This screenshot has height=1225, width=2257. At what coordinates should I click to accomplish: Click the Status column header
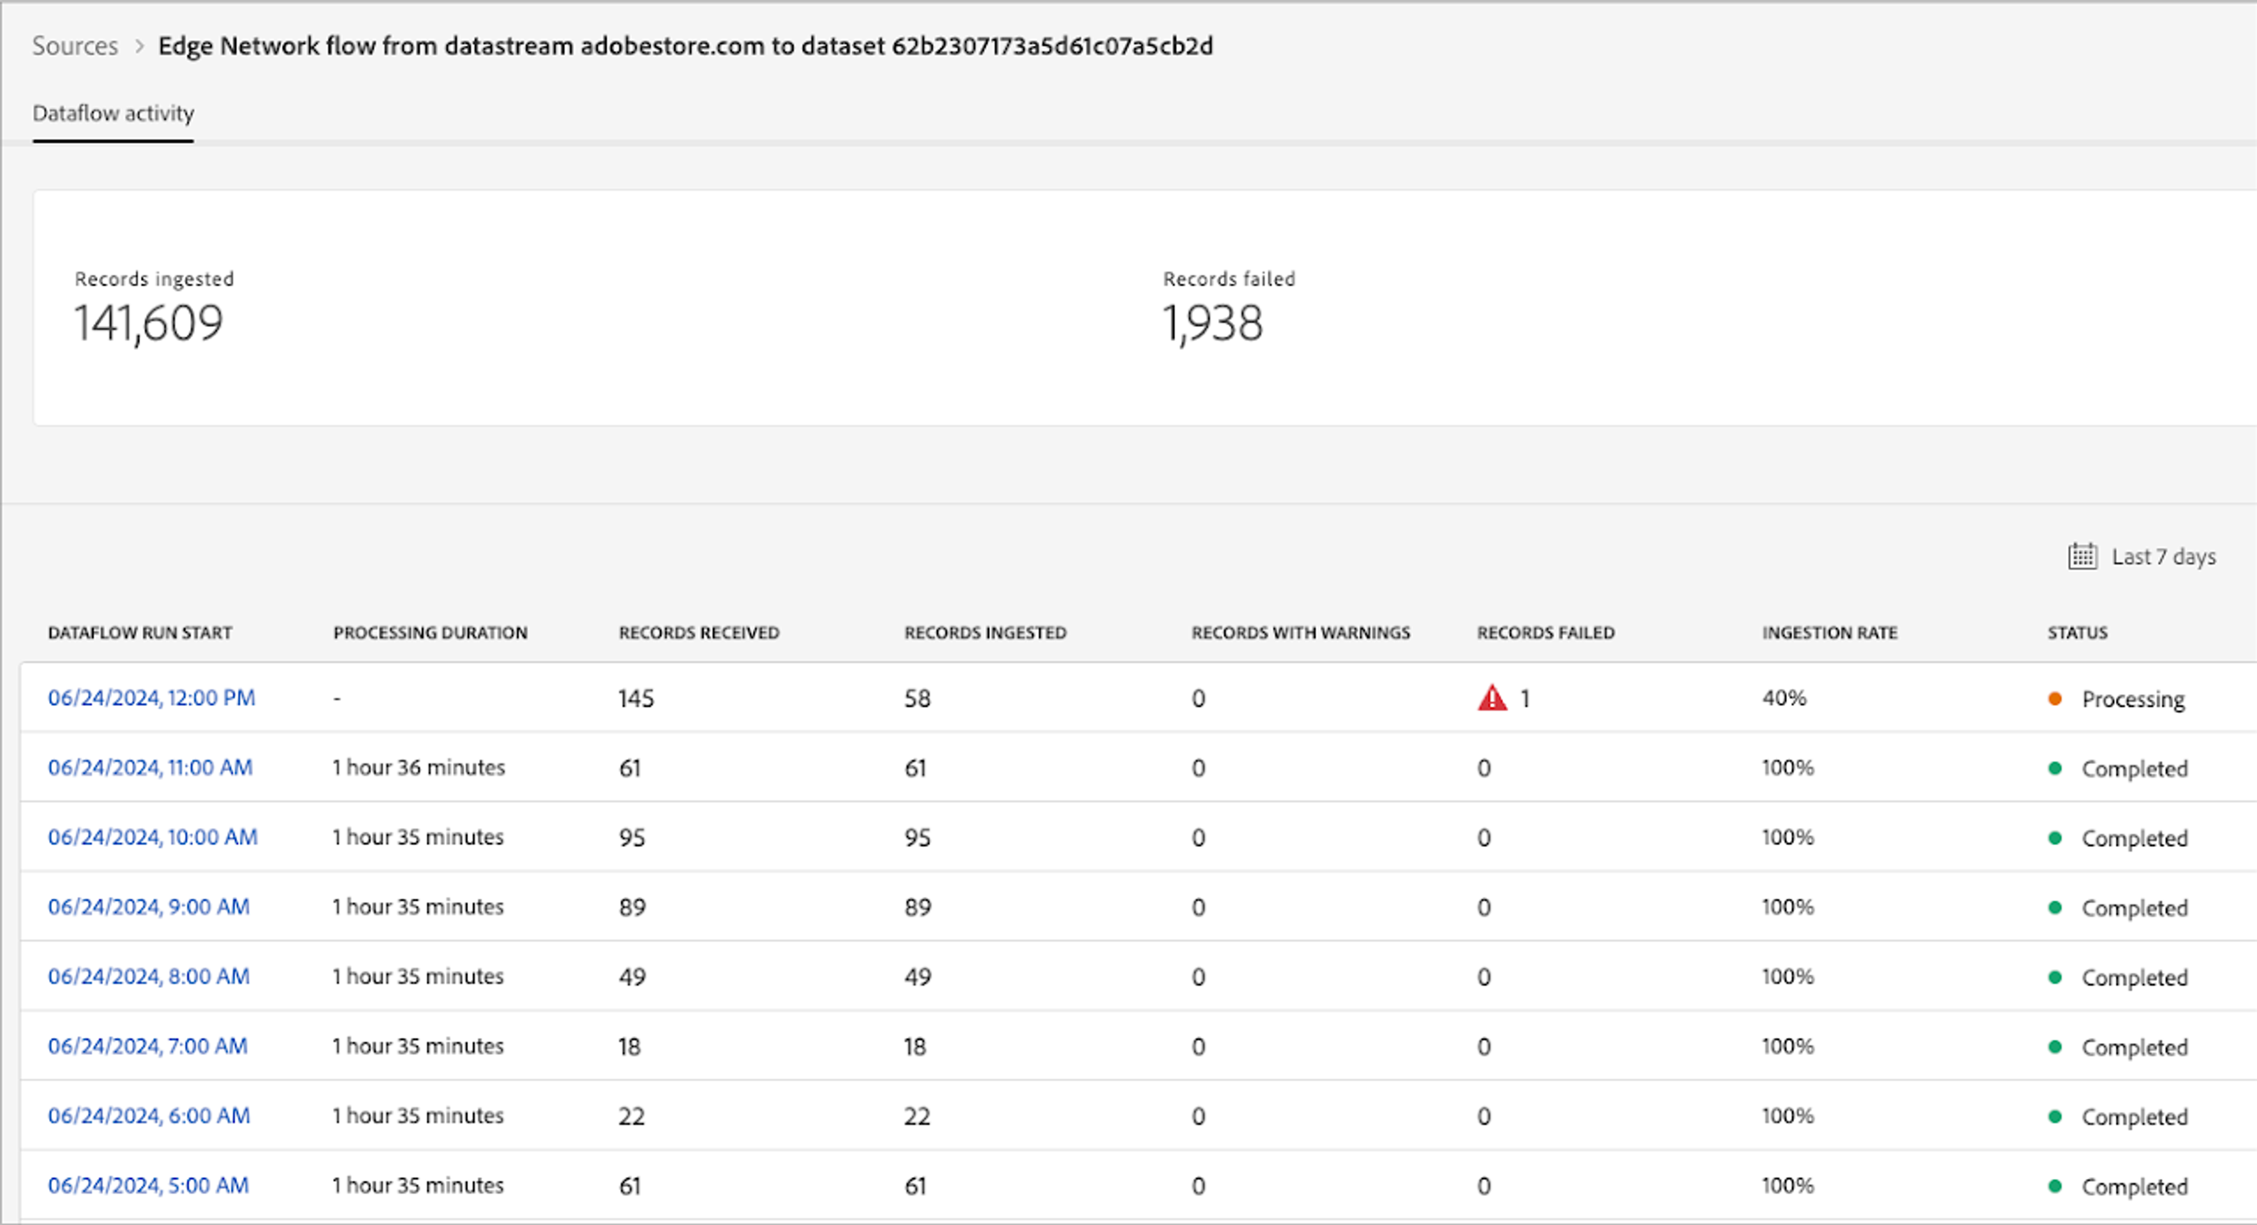coord(2077,633)
